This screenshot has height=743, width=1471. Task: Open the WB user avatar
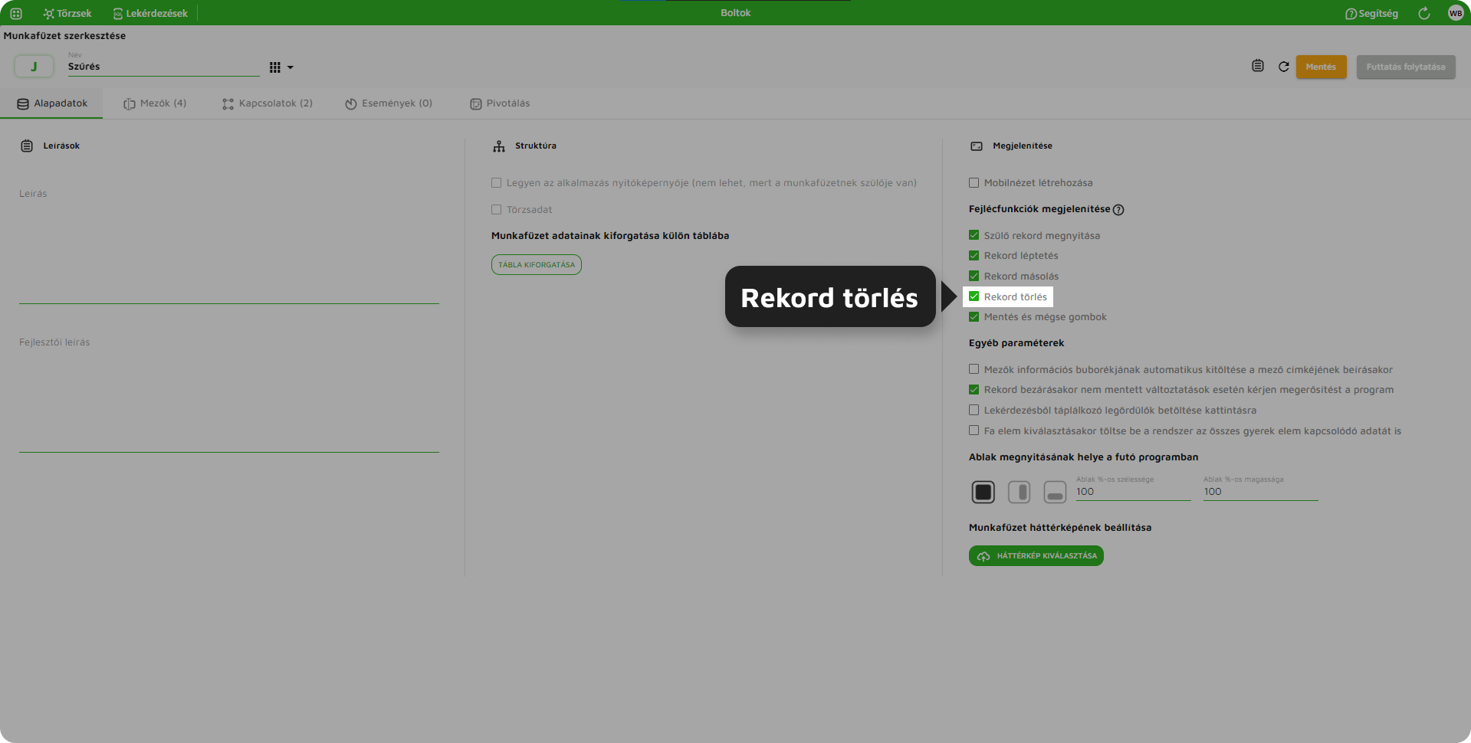click(1456, 13)
